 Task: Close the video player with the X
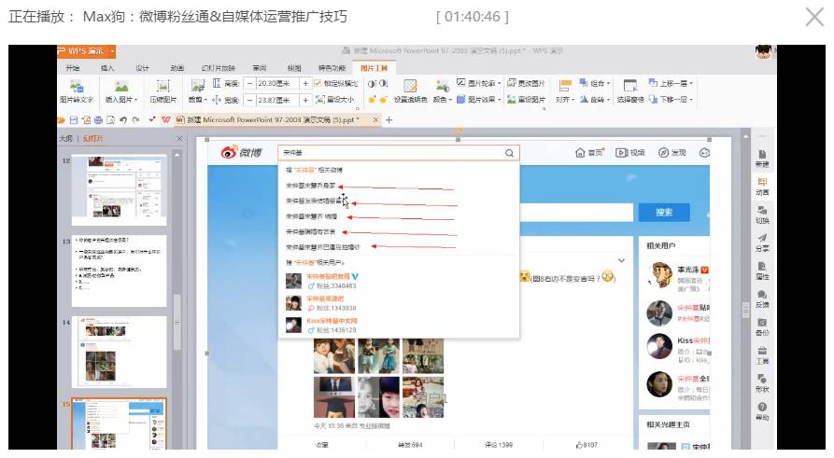tap(814, 17)
